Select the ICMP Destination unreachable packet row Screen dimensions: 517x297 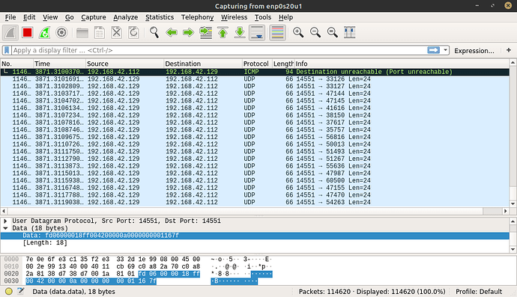tap(255, 72)
